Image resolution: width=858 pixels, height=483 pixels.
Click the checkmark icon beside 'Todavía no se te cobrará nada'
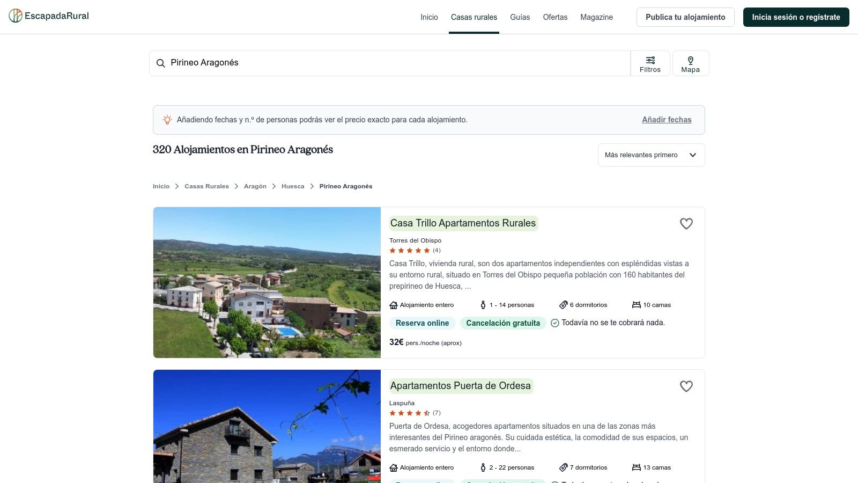[554, 323]
